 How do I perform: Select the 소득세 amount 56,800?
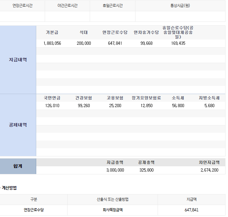tap(178, 106)
